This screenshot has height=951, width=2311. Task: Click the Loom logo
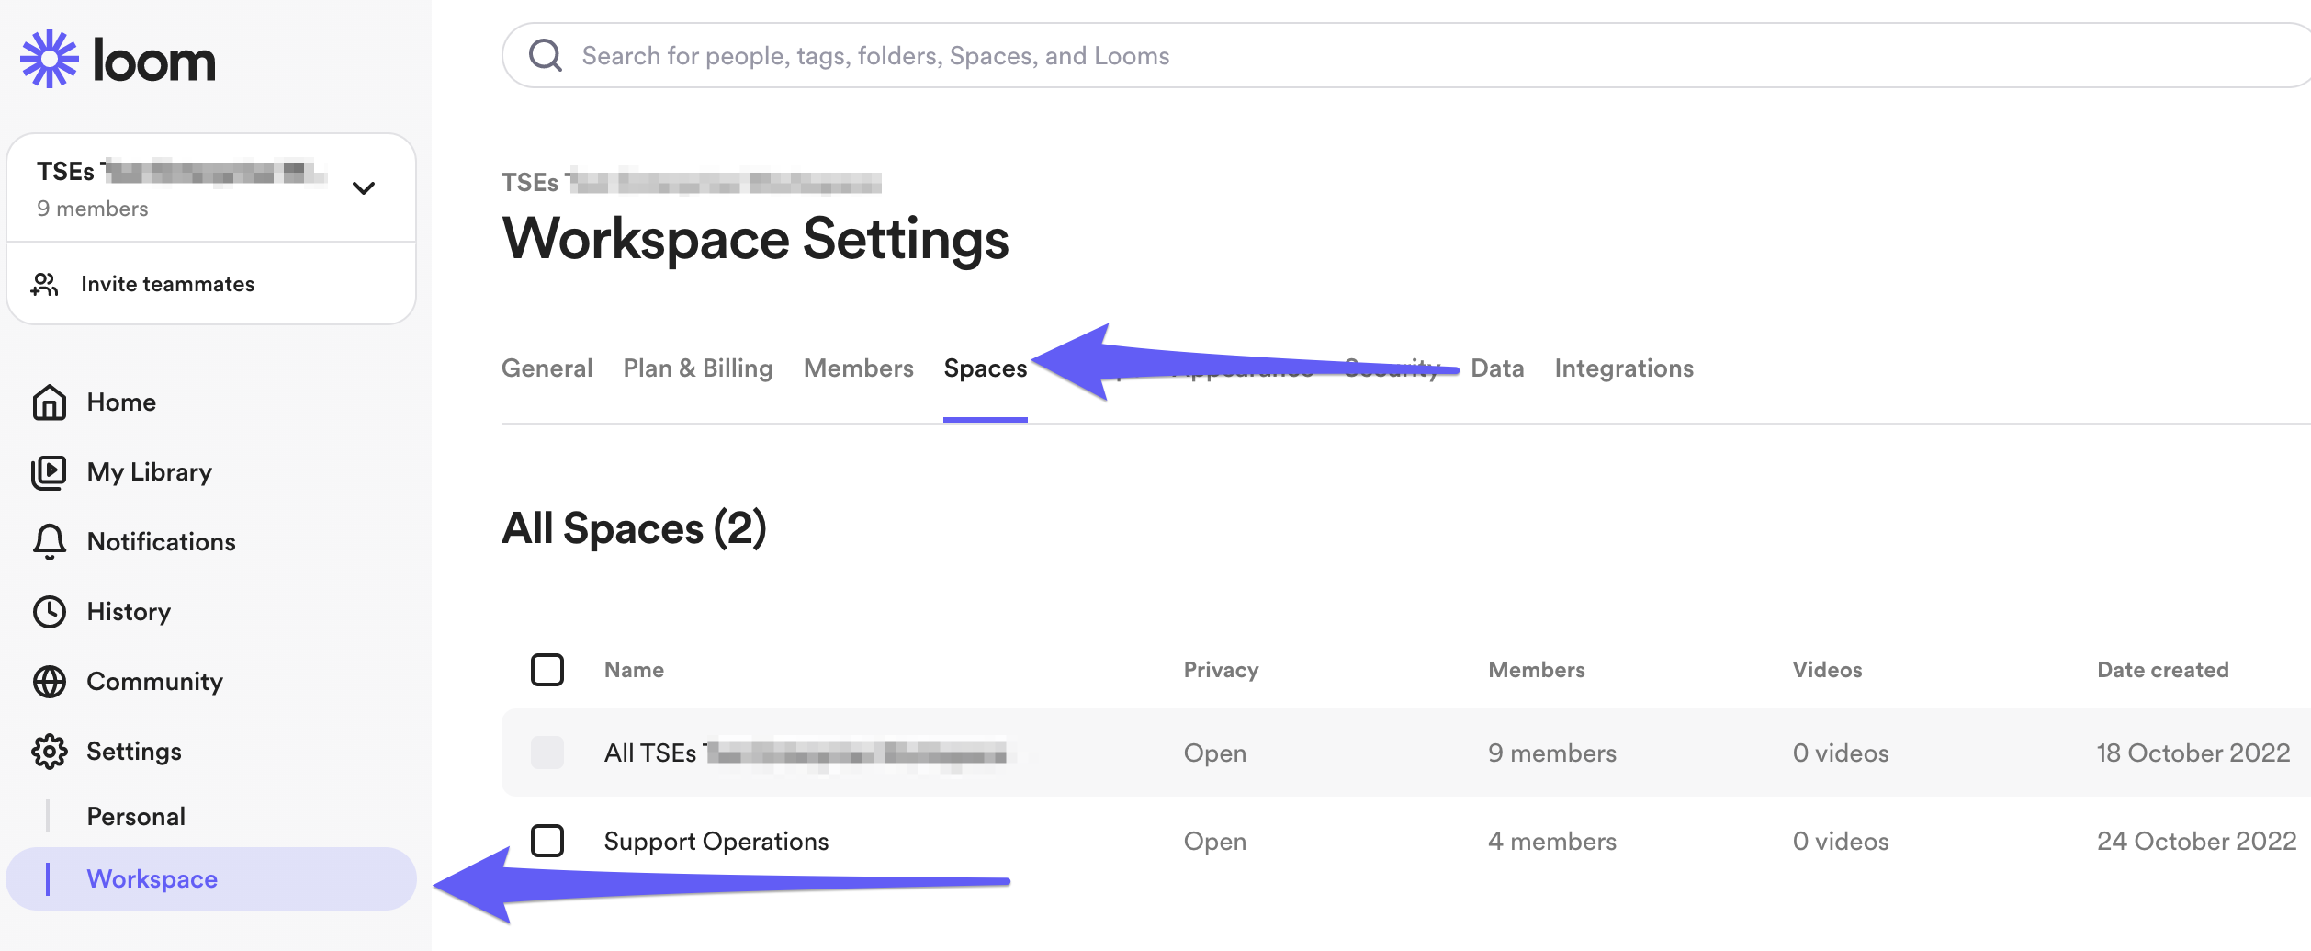[118, 60]
